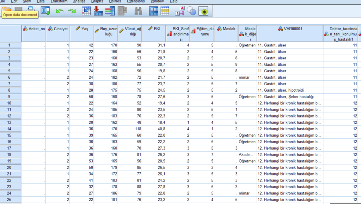Open the Variables info icon
Screen dimensions: 361x204
click(x=110, y=11)
